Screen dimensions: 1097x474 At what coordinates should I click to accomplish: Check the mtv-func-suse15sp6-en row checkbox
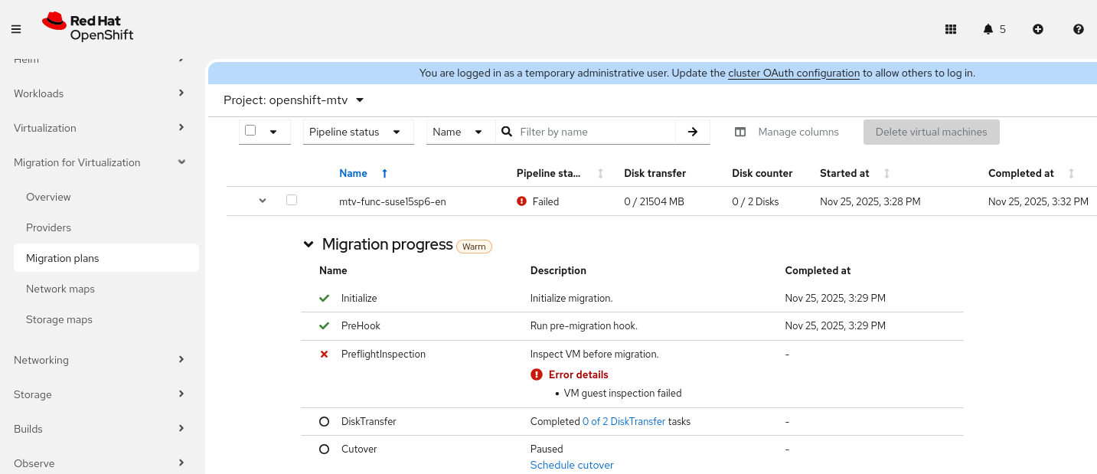292,201
